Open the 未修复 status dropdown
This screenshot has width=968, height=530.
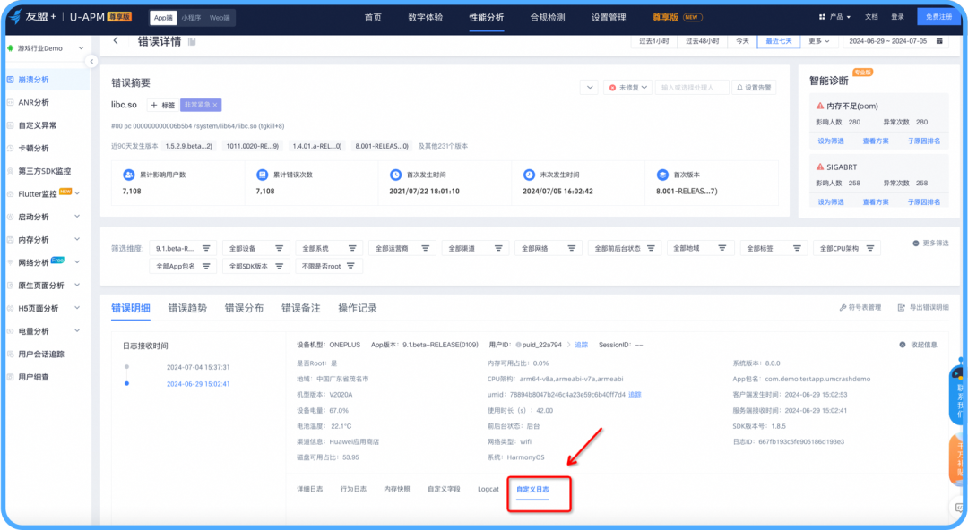(x=627, y=88)
